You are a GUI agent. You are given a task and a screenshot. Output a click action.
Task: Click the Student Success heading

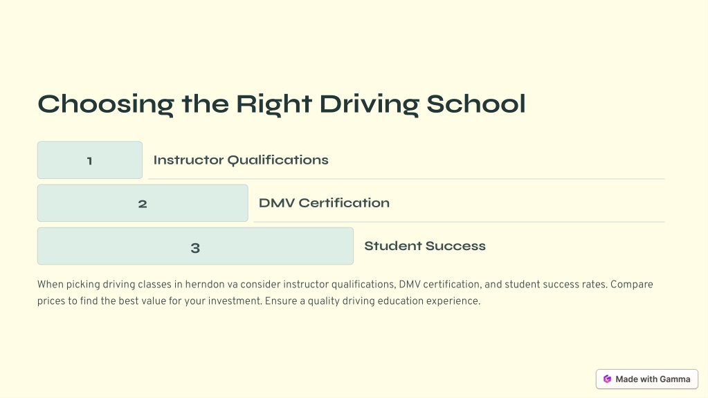pos(425,246)
